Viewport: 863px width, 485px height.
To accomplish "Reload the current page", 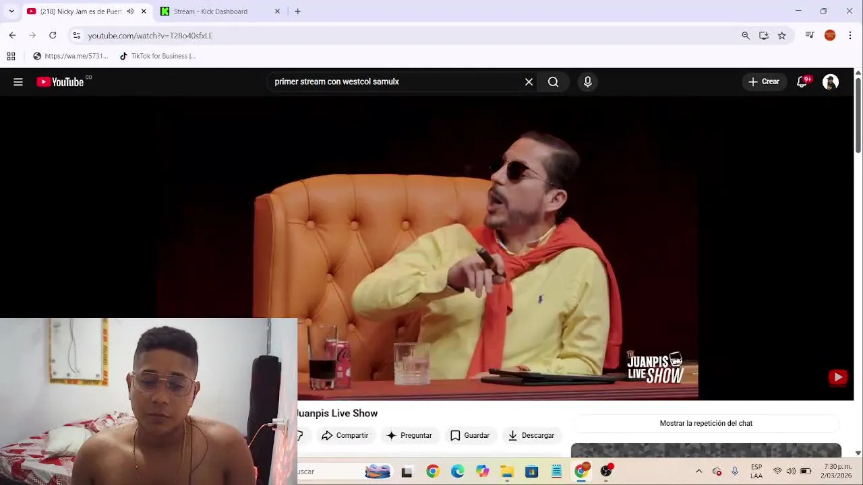I will coord(53,36).
